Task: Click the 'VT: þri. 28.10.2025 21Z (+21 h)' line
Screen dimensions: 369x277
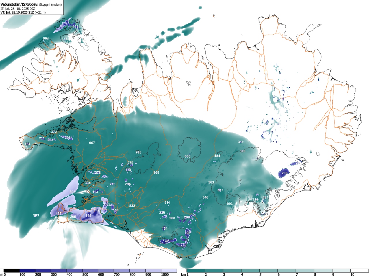Action: click(x=23, y=12)
